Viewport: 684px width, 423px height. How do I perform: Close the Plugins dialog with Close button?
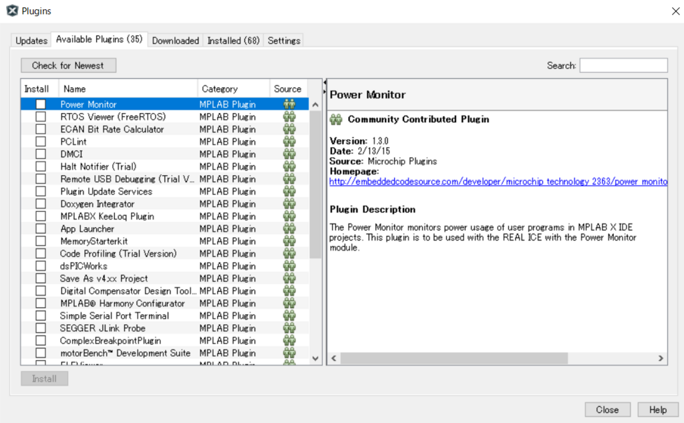[x=607, y=410]
